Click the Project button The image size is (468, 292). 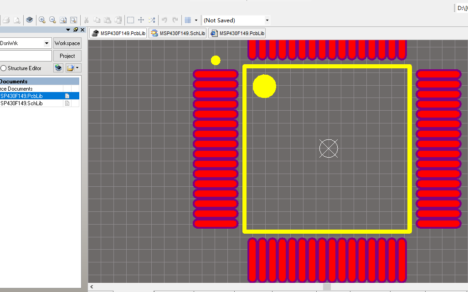click(x=67, y=56)
